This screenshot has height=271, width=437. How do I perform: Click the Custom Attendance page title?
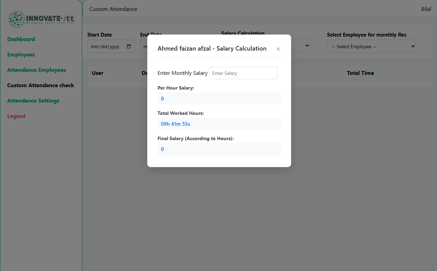(x=113, y=9)
